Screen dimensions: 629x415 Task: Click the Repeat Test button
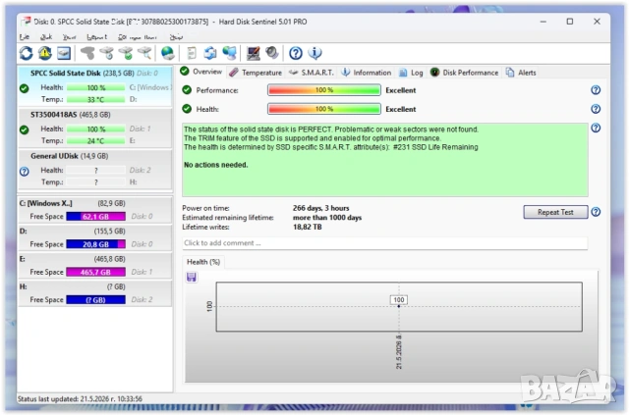point(555,212)
